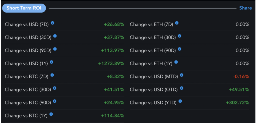
Task: Click info icon next to Change vs USD (90D)
Action: tap(55, 49)
